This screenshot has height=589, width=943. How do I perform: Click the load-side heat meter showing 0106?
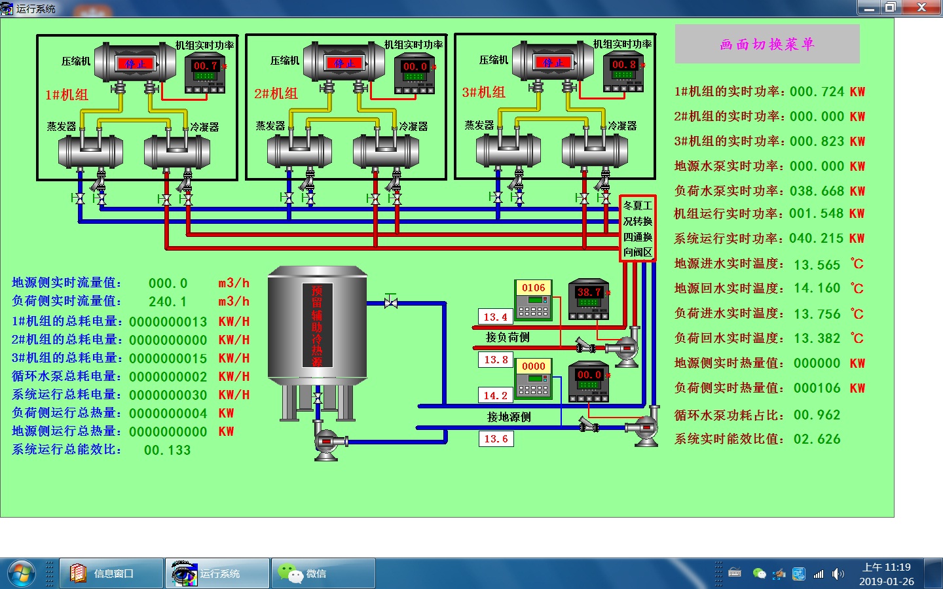click(534, 300)
